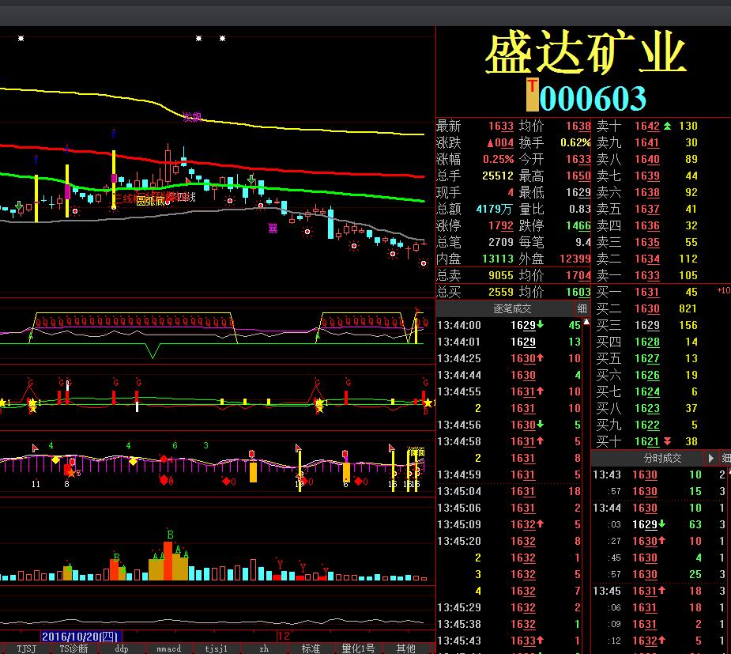Click the red up-arrow beside 13:45:43 price 1633

(541, 640)
